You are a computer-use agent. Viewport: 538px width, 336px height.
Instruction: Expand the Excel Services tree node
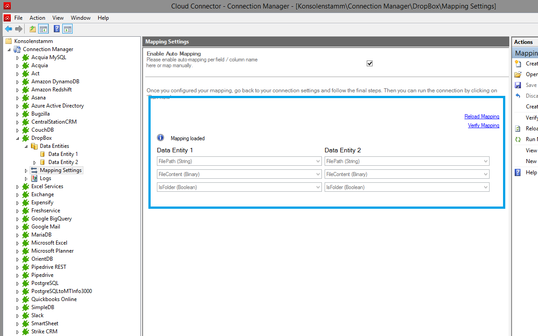[x=18, y=187]
